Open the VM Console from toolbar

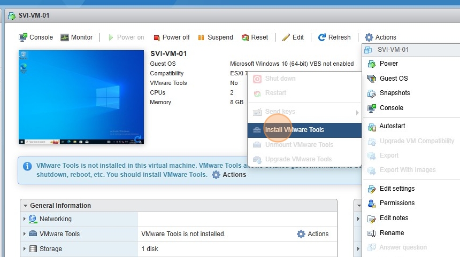point(36,37)
